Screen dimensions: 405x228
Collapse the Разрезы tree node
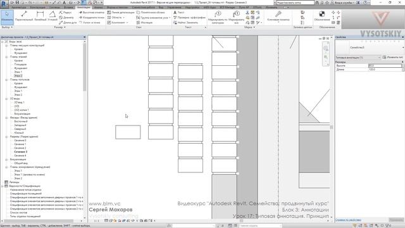6,137
